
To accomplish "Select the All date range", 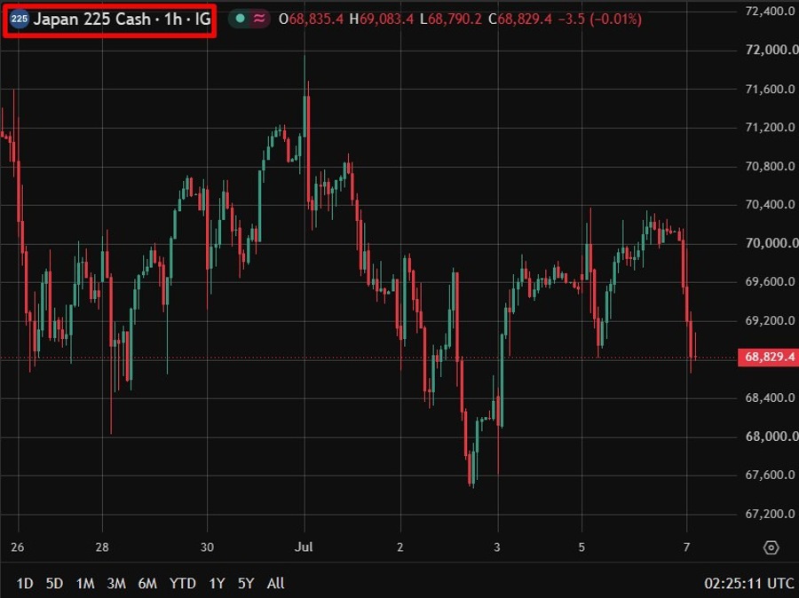I will (276, 583).
